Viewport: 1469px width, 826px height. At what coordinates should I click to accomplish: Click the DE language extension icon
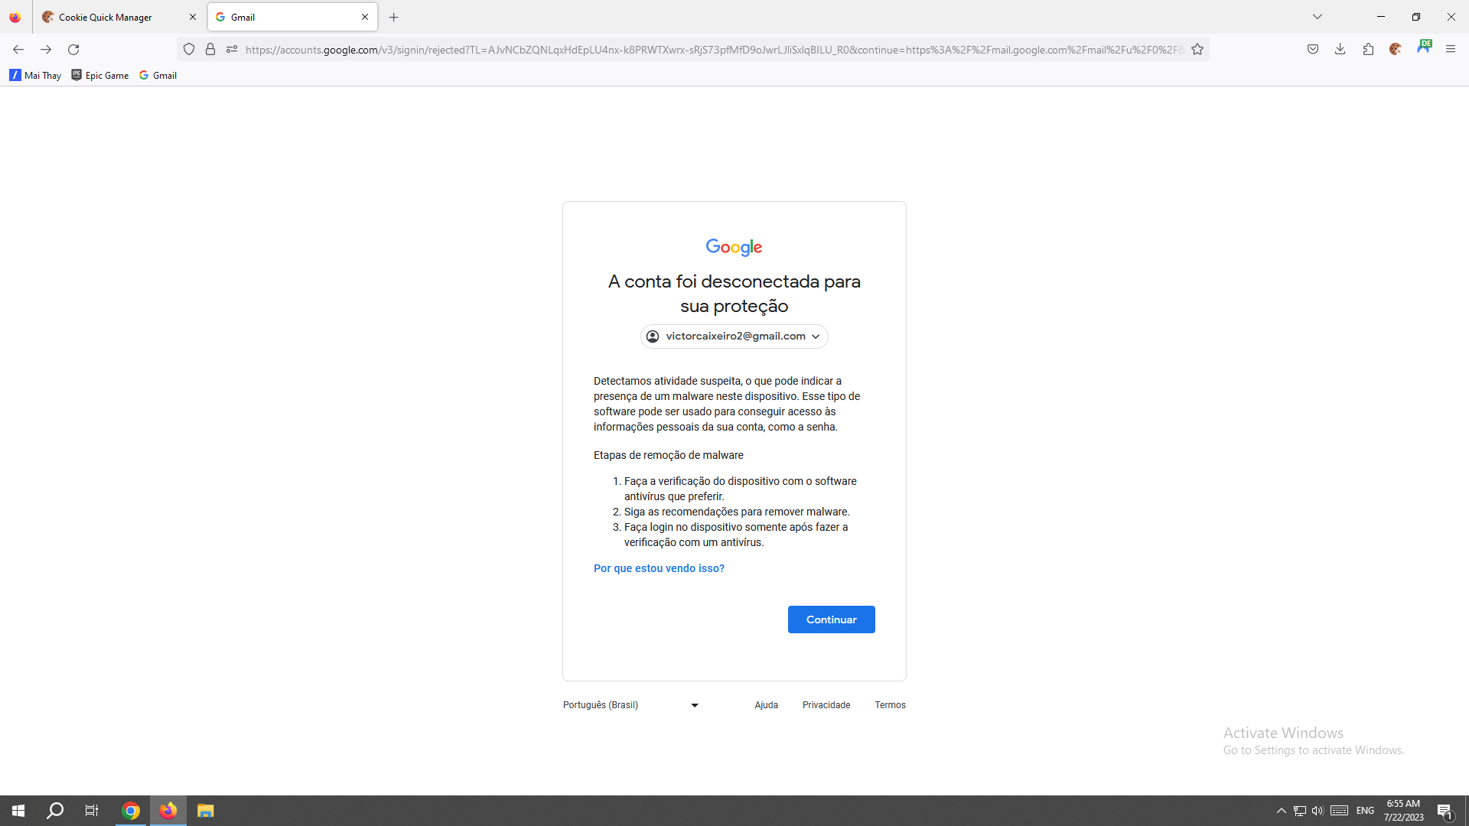pyautogui.click(x=1424, y=47)
